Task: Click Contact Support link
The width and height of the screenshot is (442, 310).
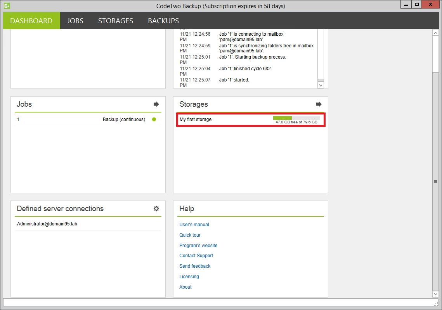Action: pos(196,256)
